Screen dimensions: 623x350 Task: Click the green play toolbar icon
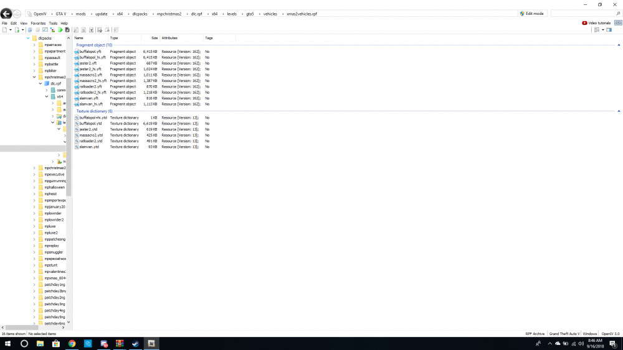[60, 30]
